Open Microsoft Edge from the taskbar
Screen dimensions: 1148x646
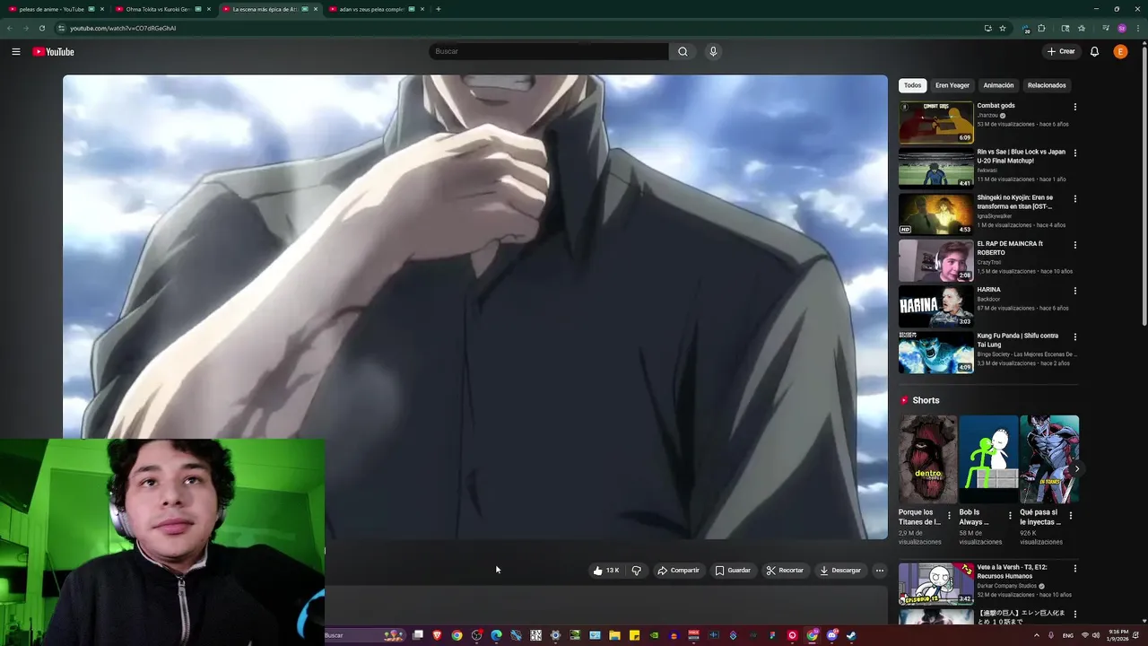click(496, 635)
